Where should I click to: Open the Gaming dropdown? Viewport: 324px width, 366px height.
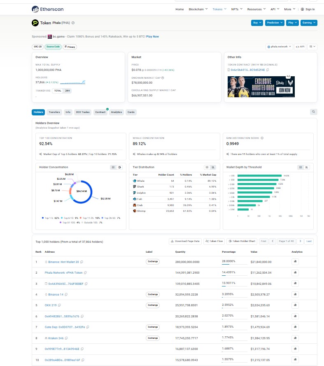point(309,23)
